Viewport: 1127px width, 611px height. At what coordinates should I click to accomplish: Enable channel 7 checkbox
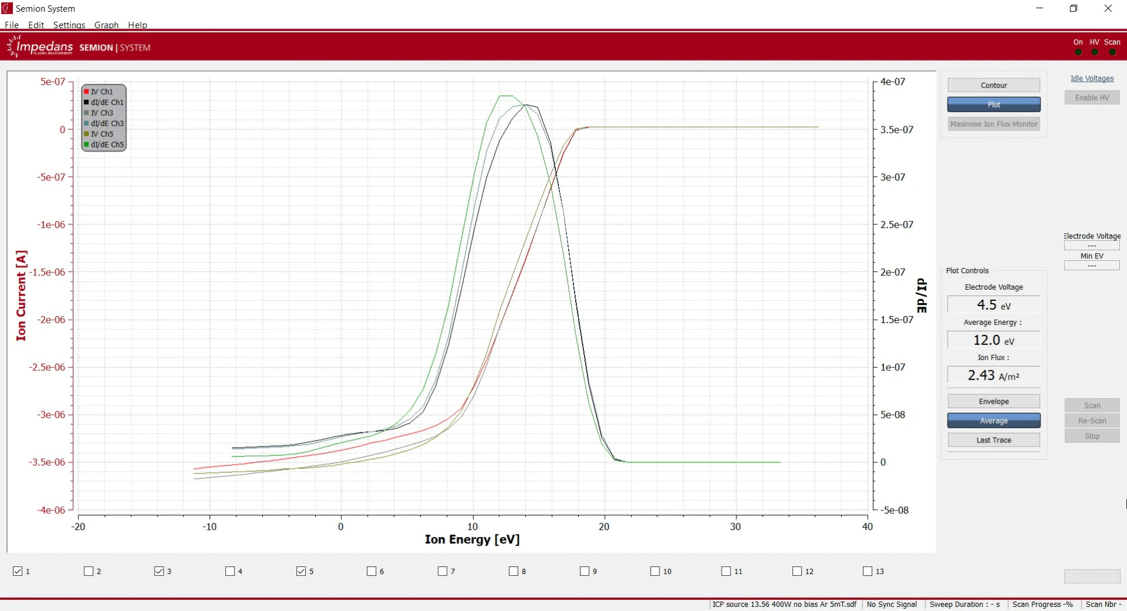[x=442, y=571]
